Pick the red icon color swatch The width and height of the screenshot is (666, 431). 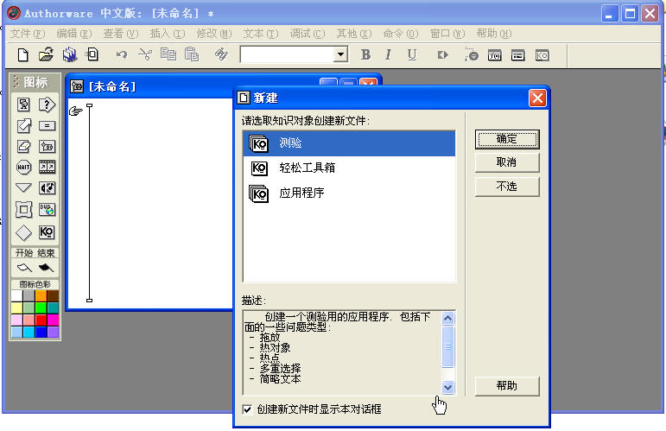pos(41,320)
